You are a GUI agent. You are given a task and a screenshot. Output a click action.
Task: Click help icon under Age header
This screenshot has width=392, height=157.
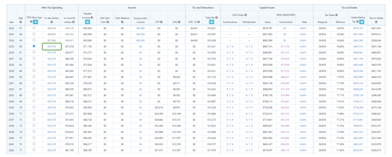point(21,22)
